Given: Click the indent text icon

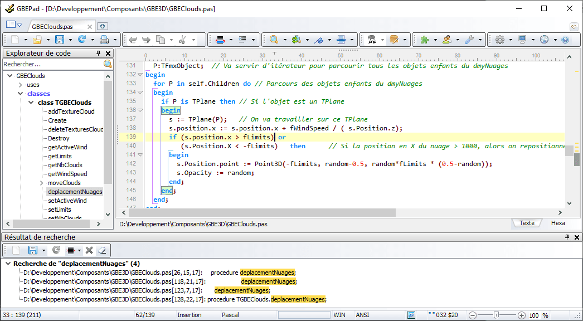Looking at the screenshot, I should point(242,40).
